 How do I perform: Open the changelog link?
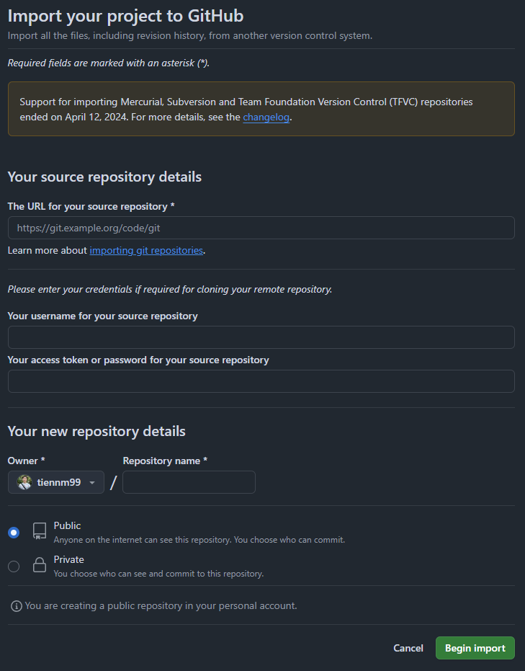click(266, 117)
